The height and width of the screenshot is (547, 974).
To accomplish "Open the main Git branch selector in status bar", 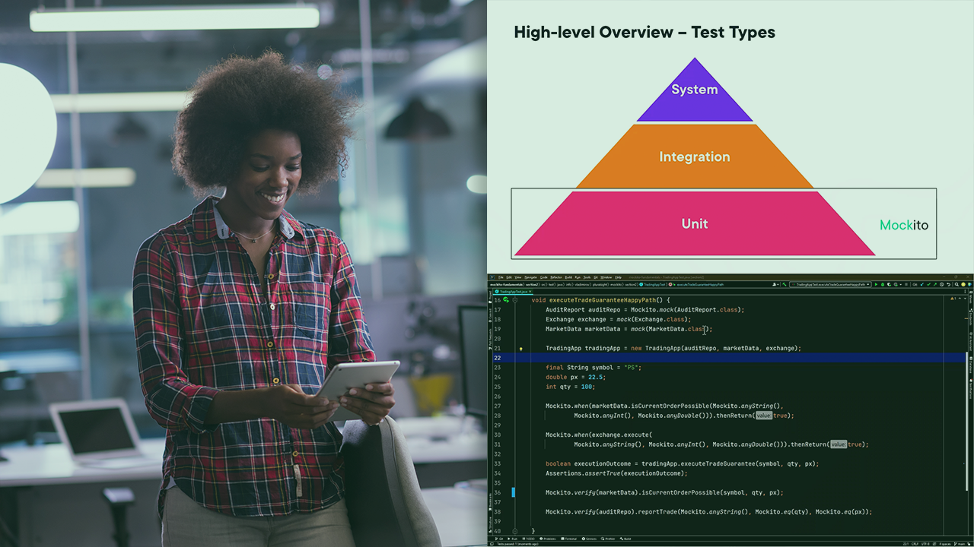I will click(961, 544).
